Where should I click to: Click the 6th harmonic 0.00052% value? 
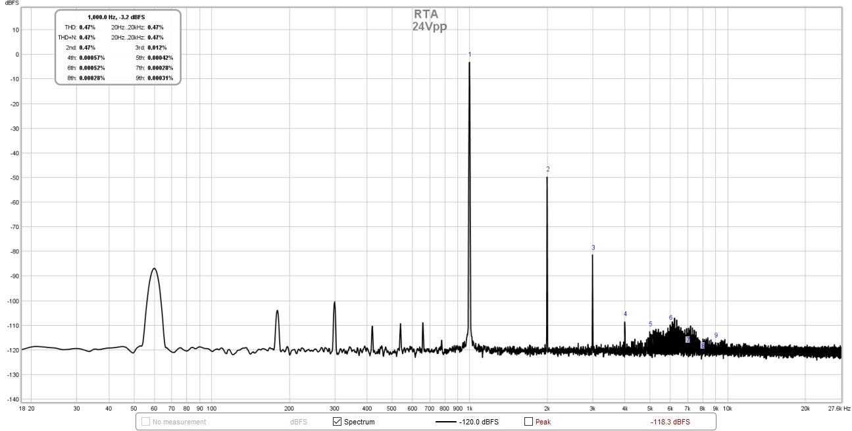point(92,68)
